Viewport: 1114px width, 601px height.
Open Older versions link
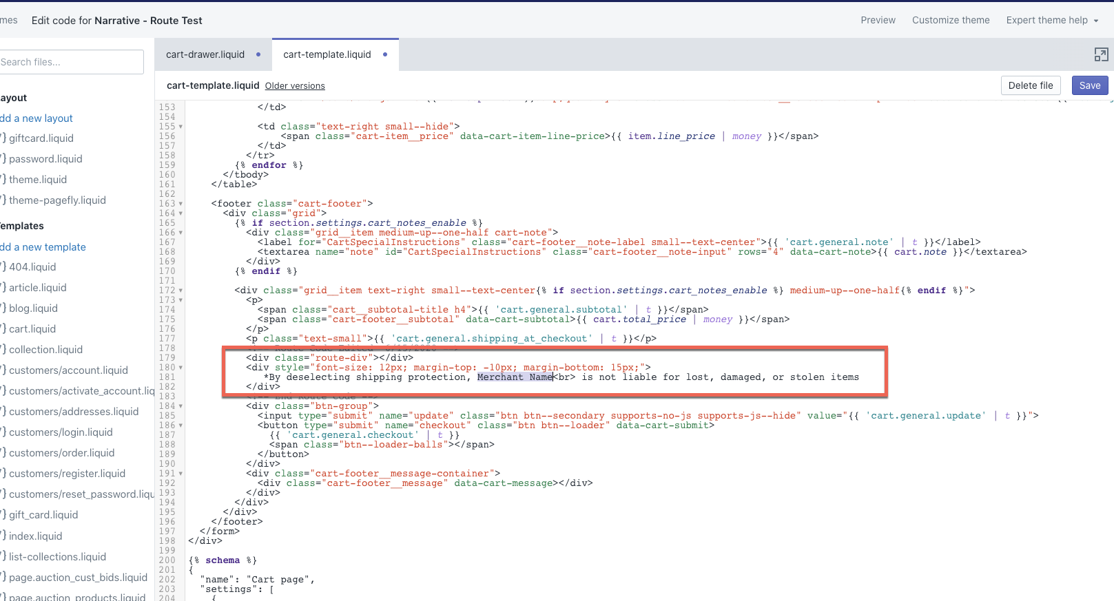coord(295,86)
